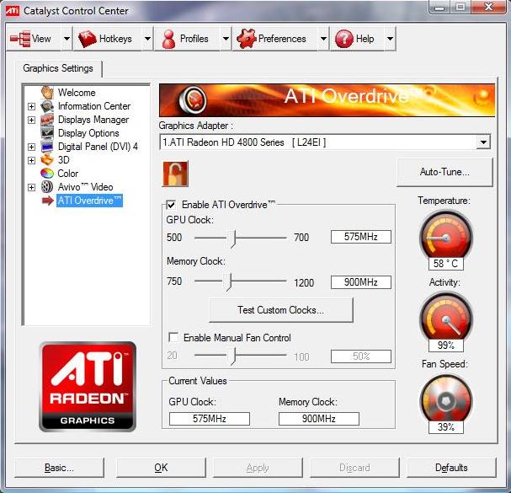
Task: Expand the 3D tree node
Action: point(32,160)
